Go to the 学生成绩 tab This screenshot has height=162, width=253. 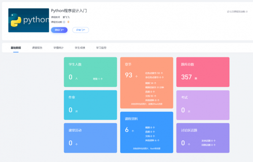[x=80, y=48]
